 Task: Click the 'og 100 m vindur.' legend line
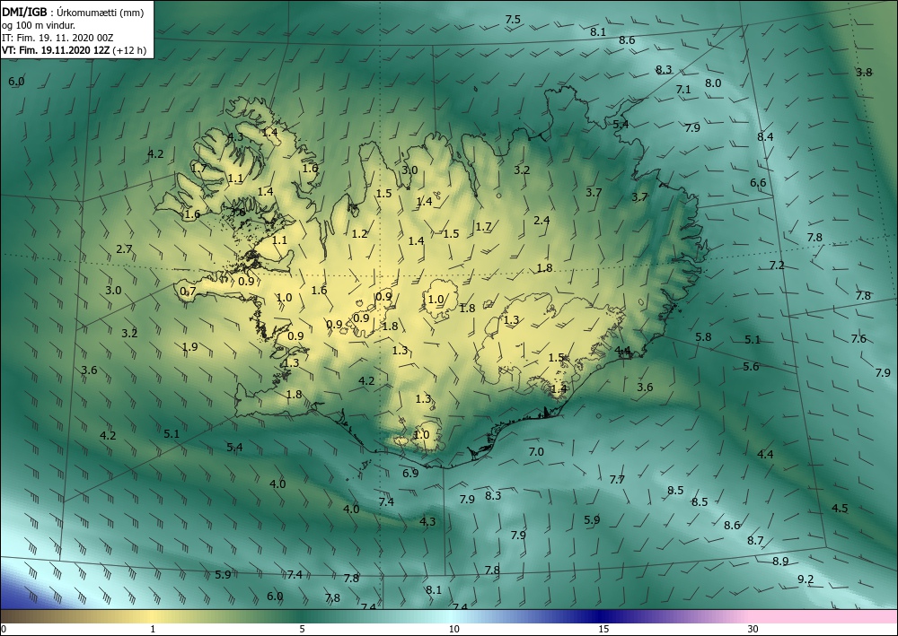coord(39,25)
